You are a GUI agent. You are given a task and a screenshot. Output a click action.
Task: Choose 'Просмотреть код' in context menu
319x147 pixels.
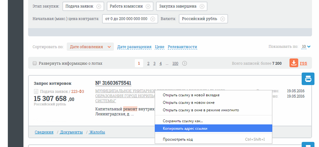(x=213, y=139)
